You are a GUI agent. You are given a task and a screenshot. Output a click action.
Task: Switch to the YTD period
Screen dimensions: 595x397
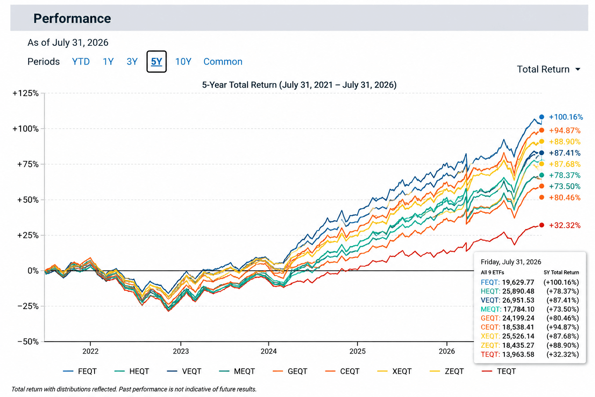[x=81, y=62]
